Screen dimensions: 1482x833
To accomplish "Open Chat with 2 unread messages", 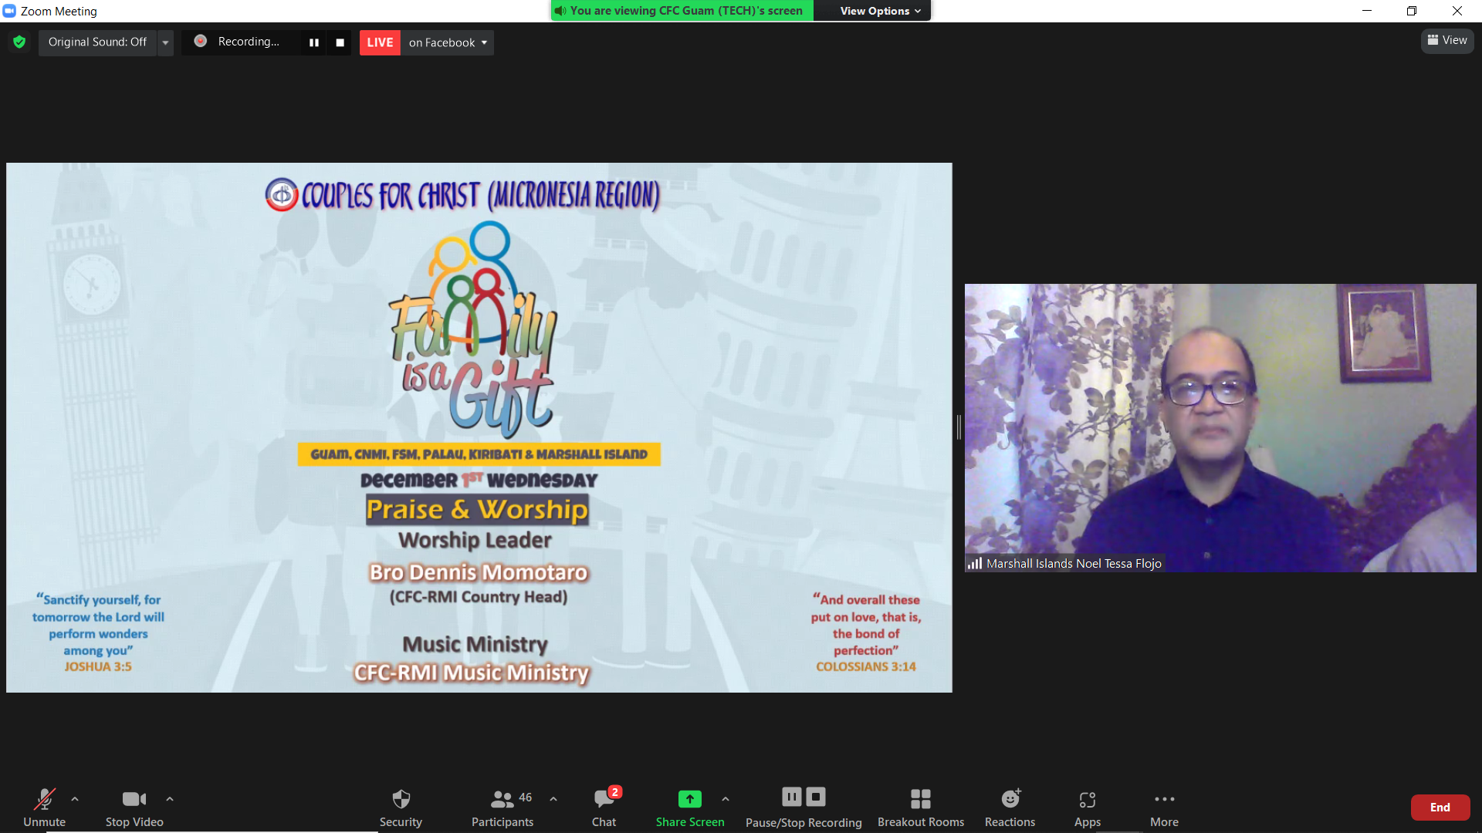I will (x=604, y=807).
